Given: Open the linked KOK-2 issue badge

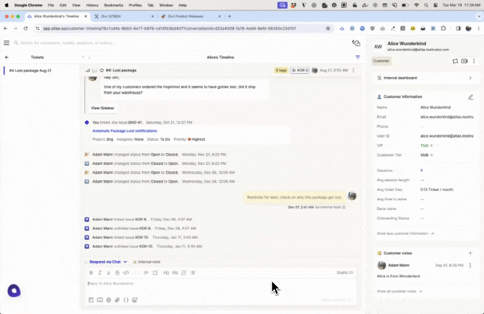Looking at the screenshot, I should point(300,70).
